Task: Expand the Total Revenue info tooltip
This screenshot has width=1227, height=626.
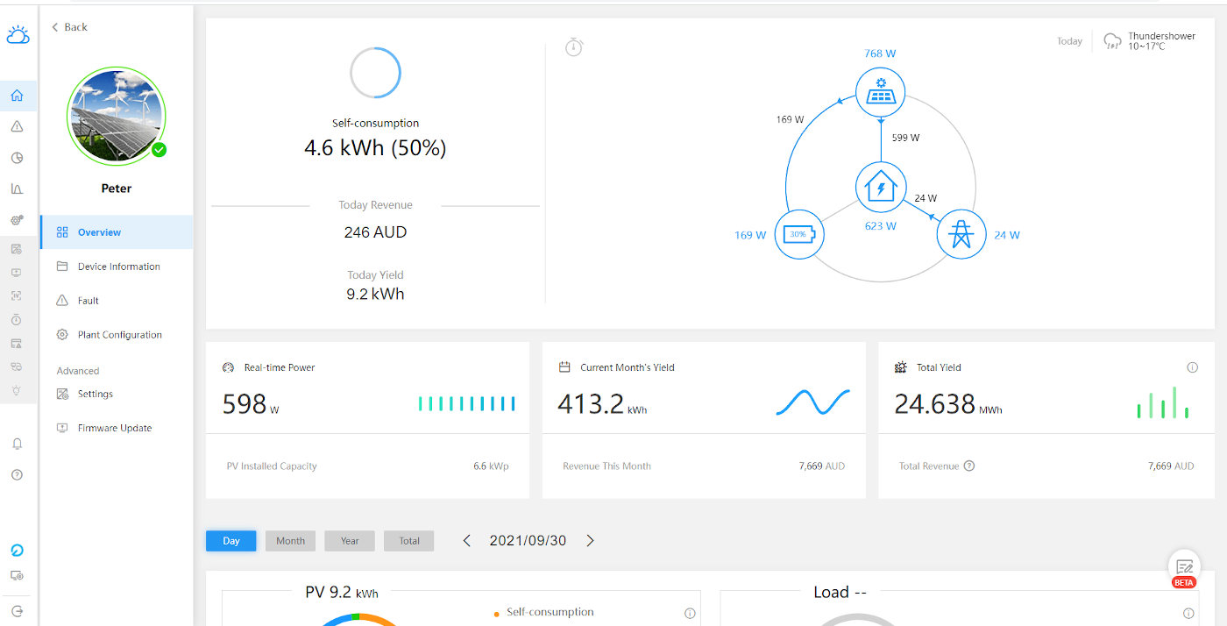Action: click(968, 466)
